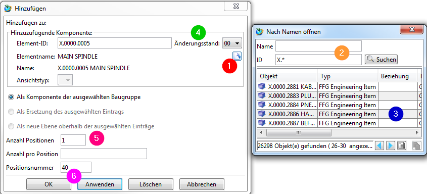The width and height of the screenshot is (427, 194).
Task: Open the Änderungsstand dropdown
Action: pyautogui.click(x=232, y=43)
